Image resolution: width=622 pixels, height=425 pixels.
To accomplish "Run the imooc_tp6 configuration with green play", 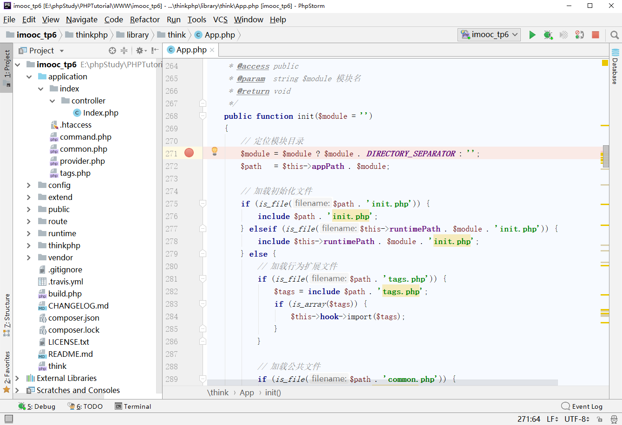I will pos(532,35).
